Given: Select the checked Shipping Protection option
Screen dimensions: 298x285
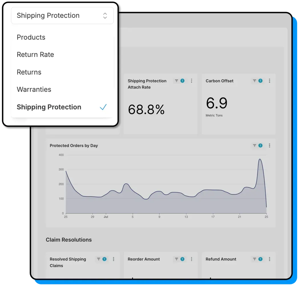Looking at the screenshot, I should click(x=49, y=107).
